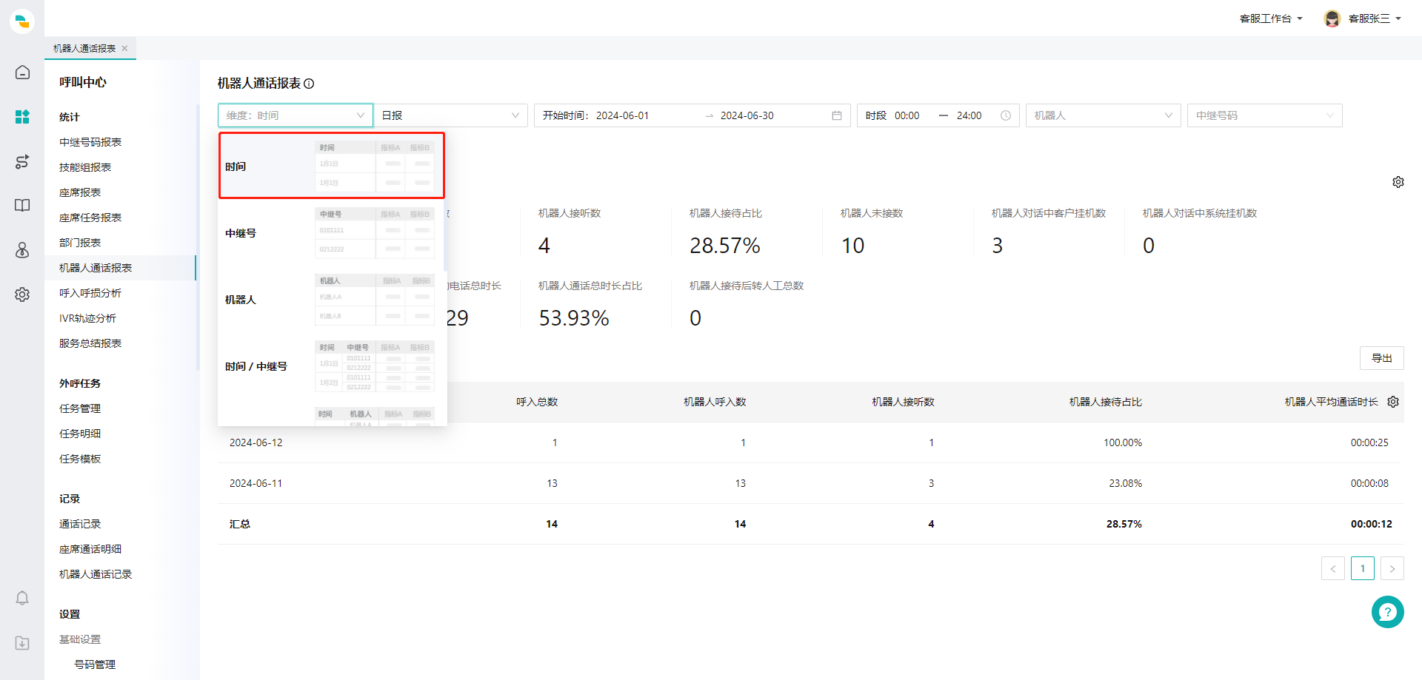This screenshot has height=680, width=1422.
Task: Open table column settings gear
Action: (x=1393, y=402)
